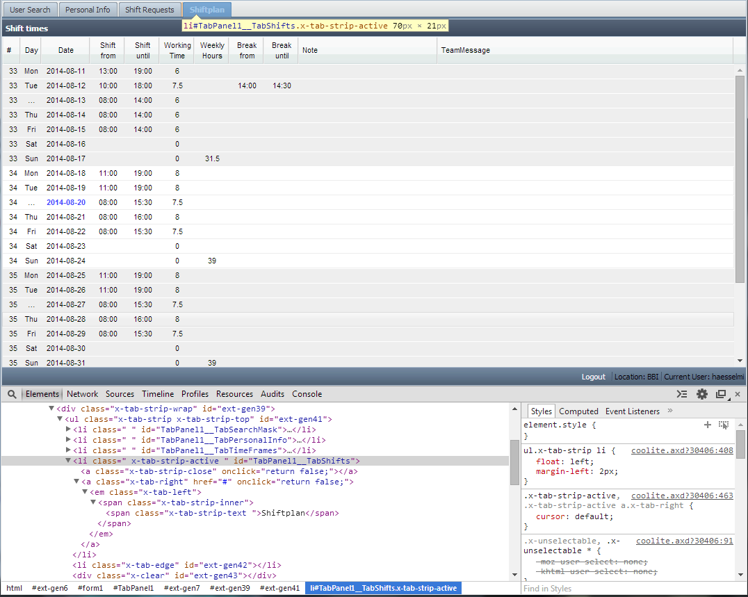Collapse the ext-gen39 div node
Screen dimensions: 748x597
coord(51,409)
